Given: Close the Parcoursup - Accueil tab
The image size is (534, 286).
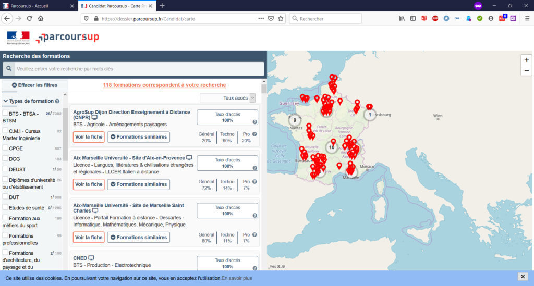Looking at the screenshot, I should [x=72, y=6].
